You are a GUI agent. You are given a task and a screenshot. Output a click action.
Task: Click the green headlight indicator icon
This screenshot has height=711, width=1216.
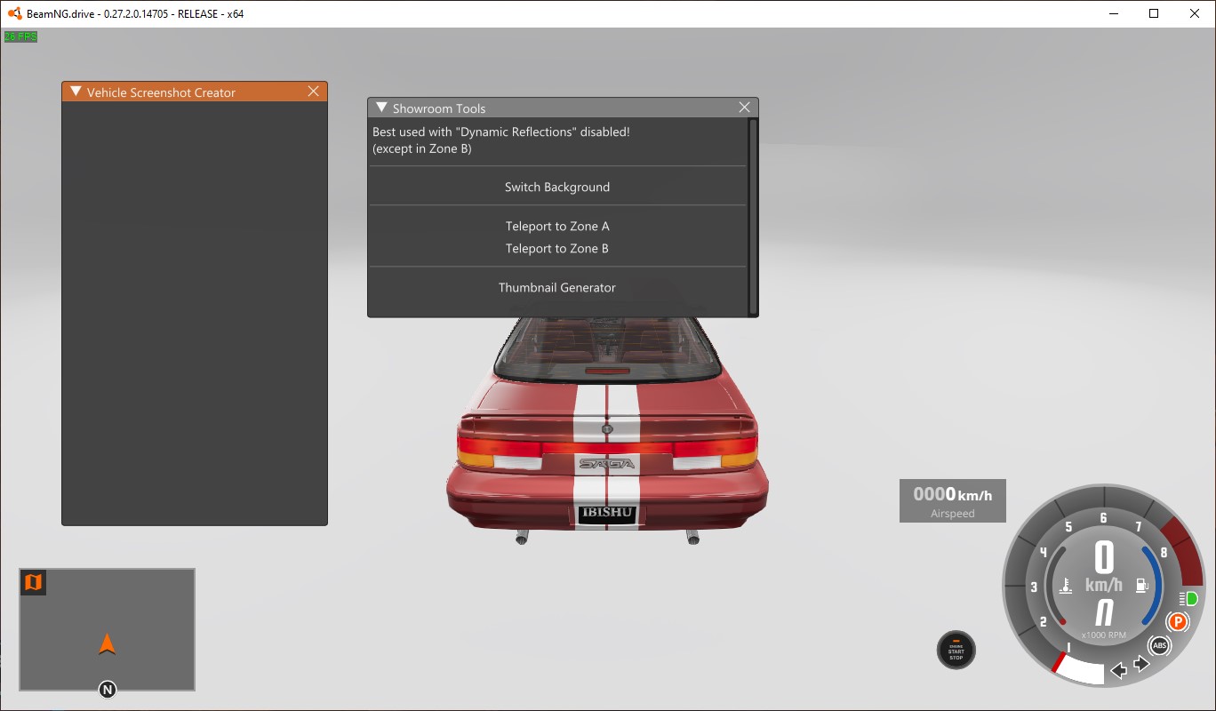click(x=1188, y=598)
